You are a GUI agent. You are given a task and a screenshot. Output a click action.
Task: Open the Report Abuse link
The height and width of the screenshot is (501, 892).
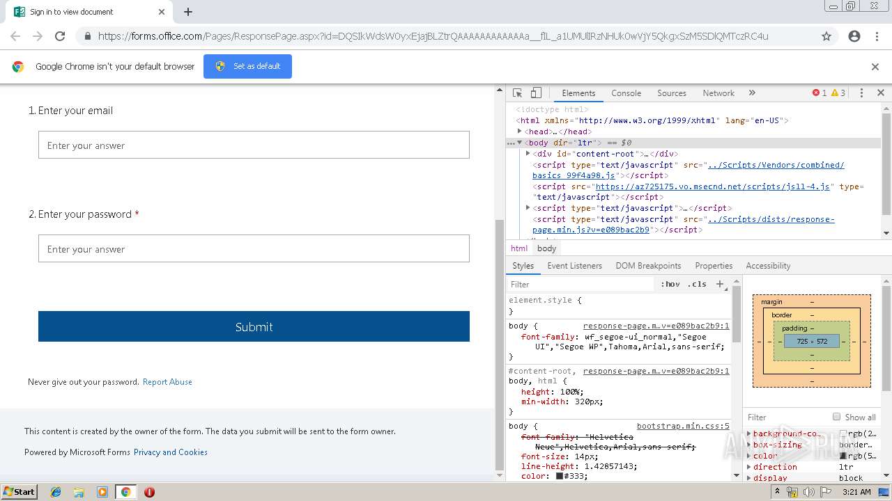[167, 382]
